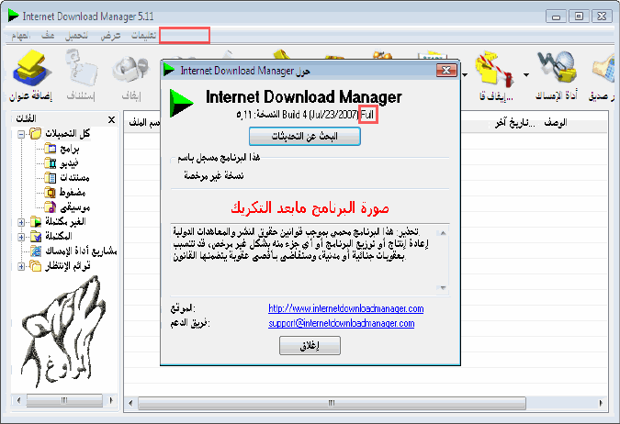Click the Add URL (إضافة عنوان) toolbar icon
Viewport: 620px width, 424px height.
point(32,75)
